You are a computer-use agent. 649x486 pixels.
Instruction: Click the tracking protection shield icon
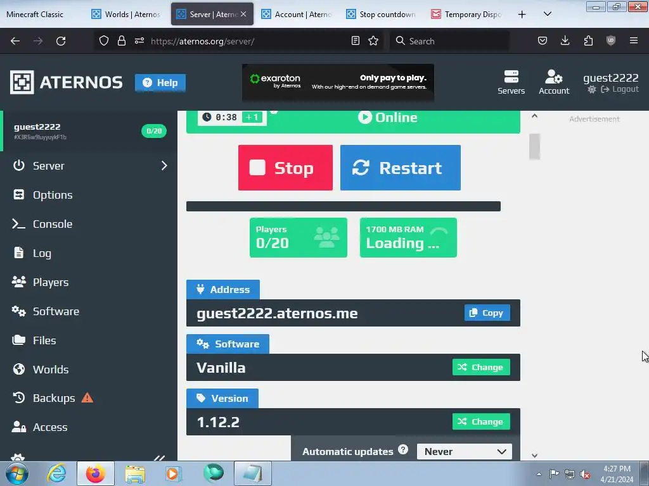tap(104, 41)
